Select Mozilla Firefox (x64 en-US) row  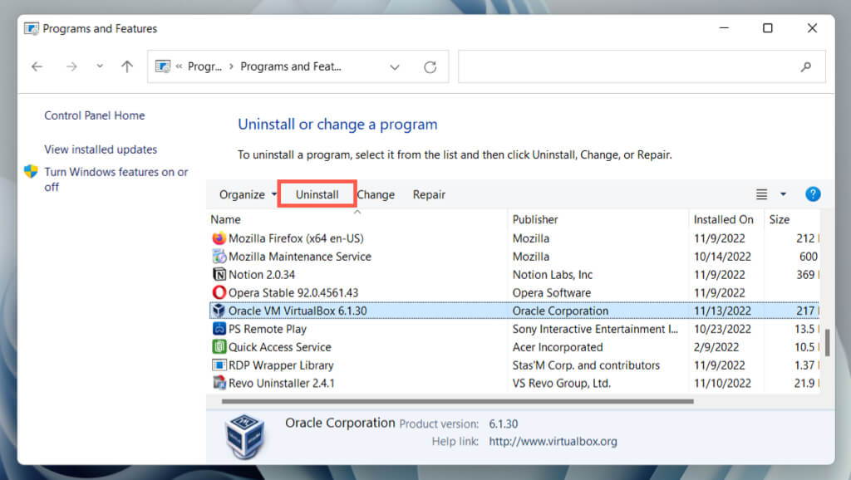(514, 238)
